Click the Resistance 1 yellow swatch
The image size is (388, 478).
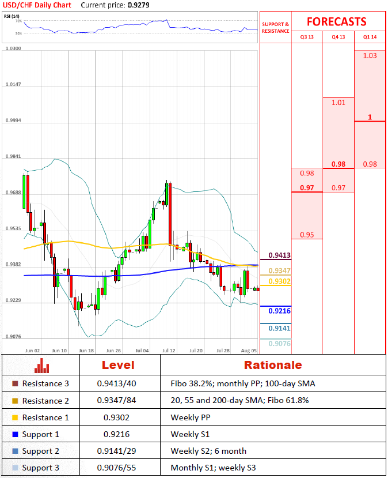[15, 417]
